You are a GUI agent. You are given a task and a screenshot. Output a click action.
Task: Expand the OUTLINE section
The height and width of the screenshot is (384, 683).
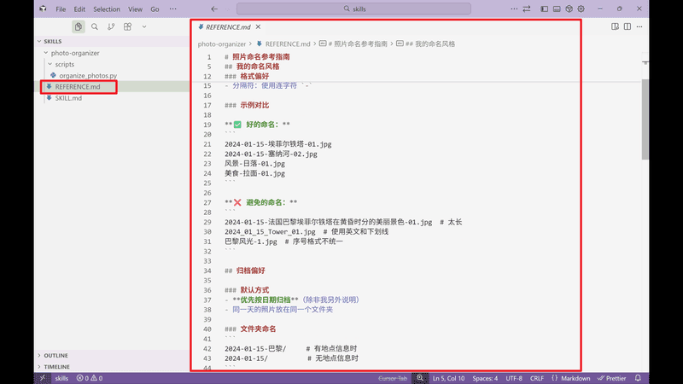click(x=55, y=355)
